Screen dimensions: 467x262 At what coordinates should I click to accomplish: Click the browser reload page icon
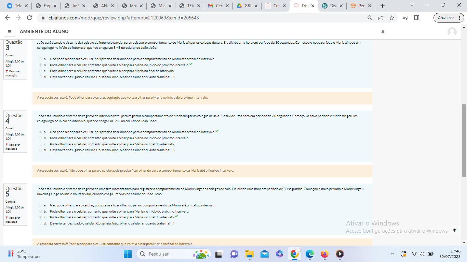(x=29, y=18)
